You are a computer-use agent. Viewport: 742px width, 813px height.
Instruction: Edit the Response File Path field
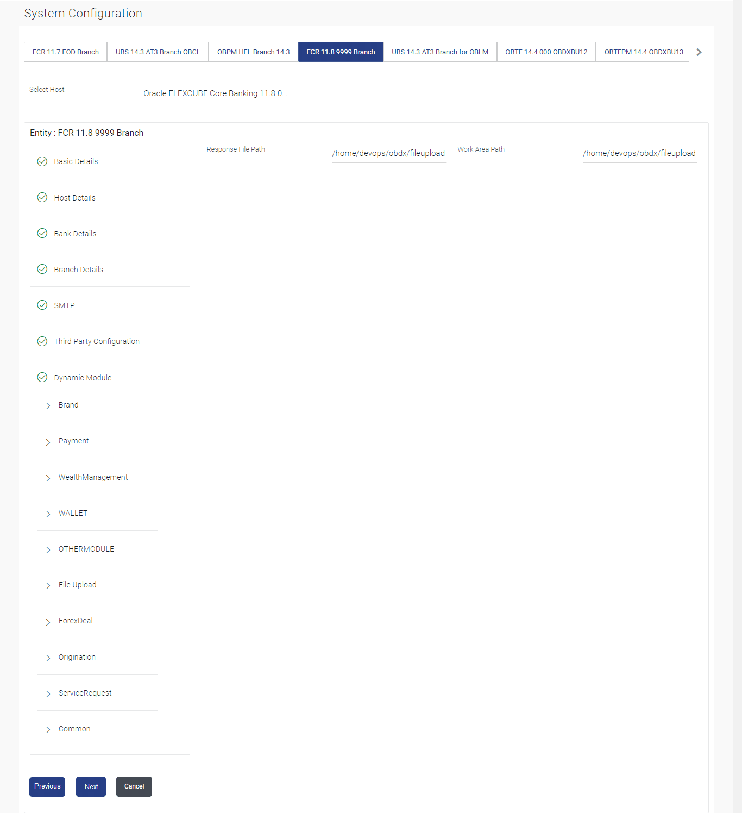[389, 153]
